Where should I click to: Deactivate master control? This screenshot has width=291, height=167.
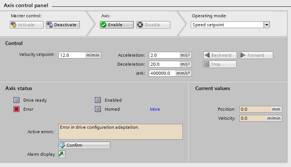tap(63, 25)
